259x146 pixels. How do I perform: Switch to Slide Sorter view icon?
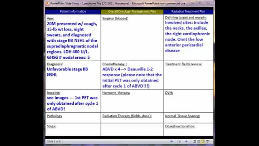tap(199, 142)
